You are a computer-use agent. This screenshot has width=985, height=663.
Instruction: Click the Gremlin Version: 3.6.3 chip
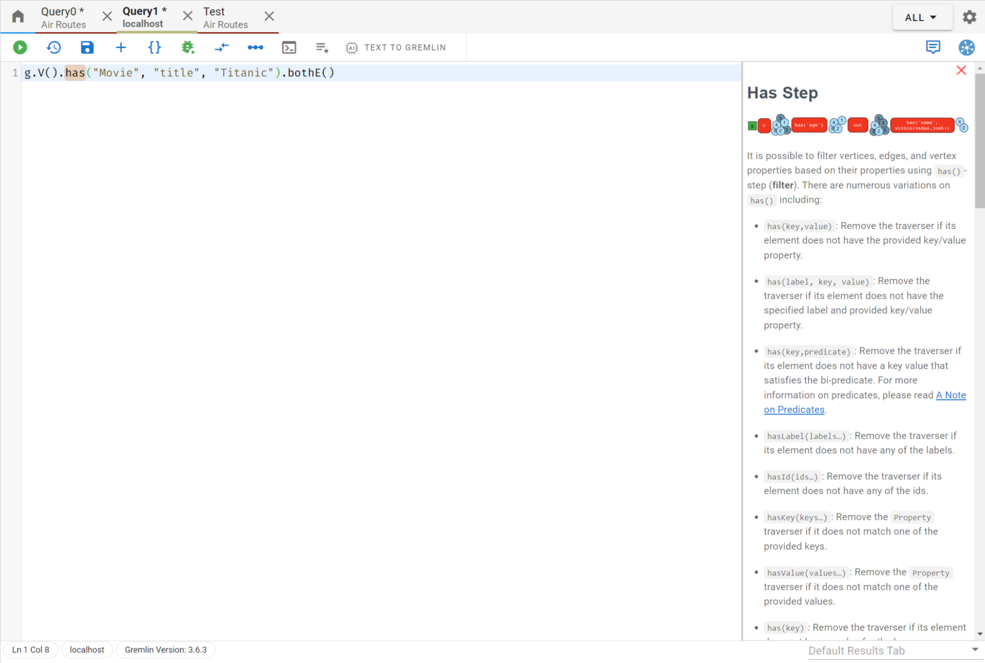(166, 650)
